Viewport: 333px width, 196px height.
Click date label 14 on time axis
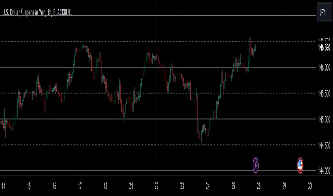(x=4, y=186)
